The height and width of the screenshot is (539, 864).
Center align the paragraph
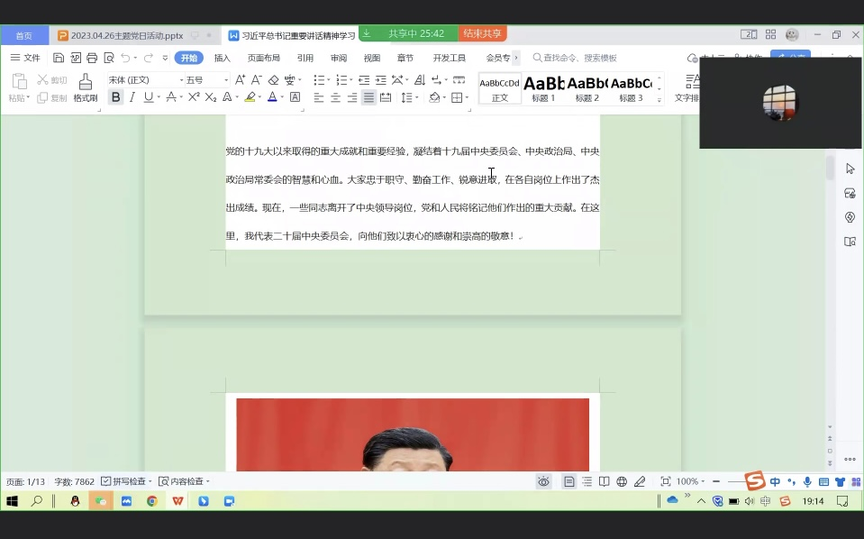(335, 97)
